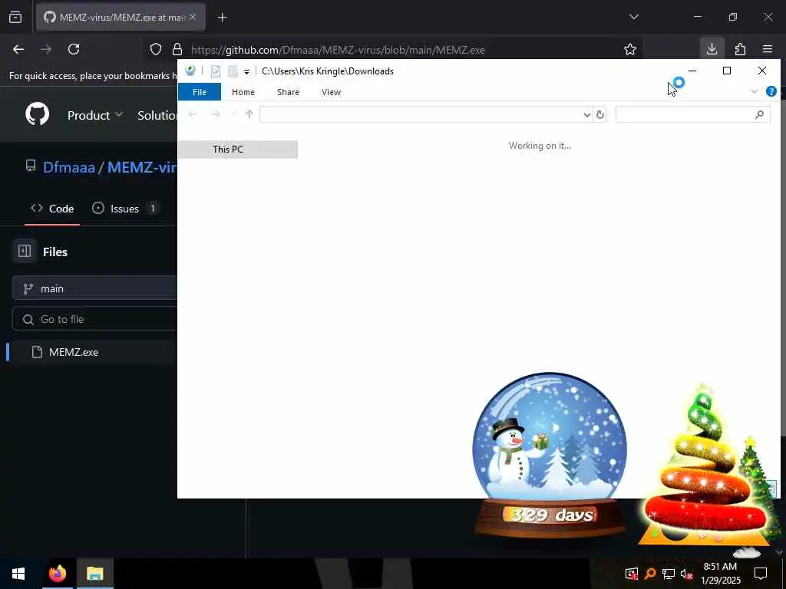Open the Home ribbon tab in Explorer
This screenshot has height=589, width=786.
(x=243, y=92)
